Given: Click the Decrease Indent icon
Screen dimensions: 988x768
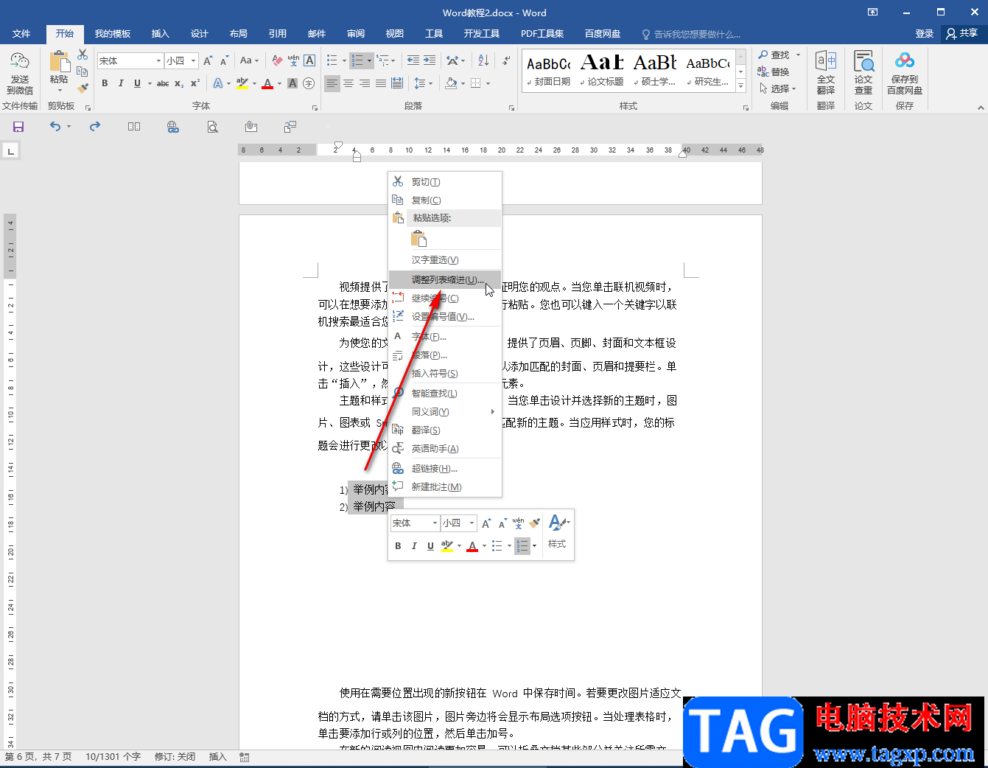Looking at the screenshot, I should pos(413,60).
